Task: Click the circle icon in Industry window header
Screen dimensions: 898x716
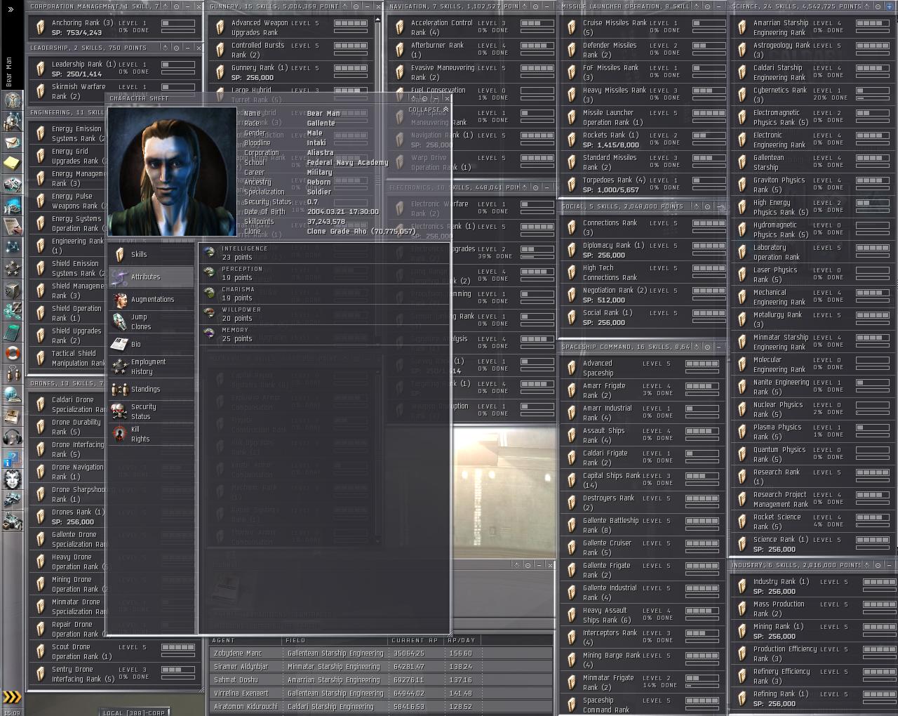Action: click(x=878, y=565)
